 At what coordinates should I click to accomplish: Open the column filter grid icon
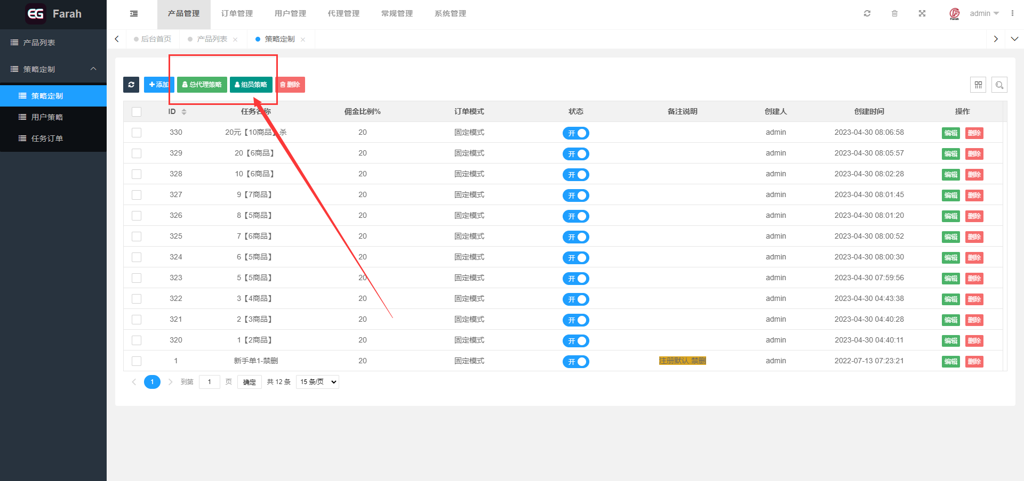coord(978,85)
